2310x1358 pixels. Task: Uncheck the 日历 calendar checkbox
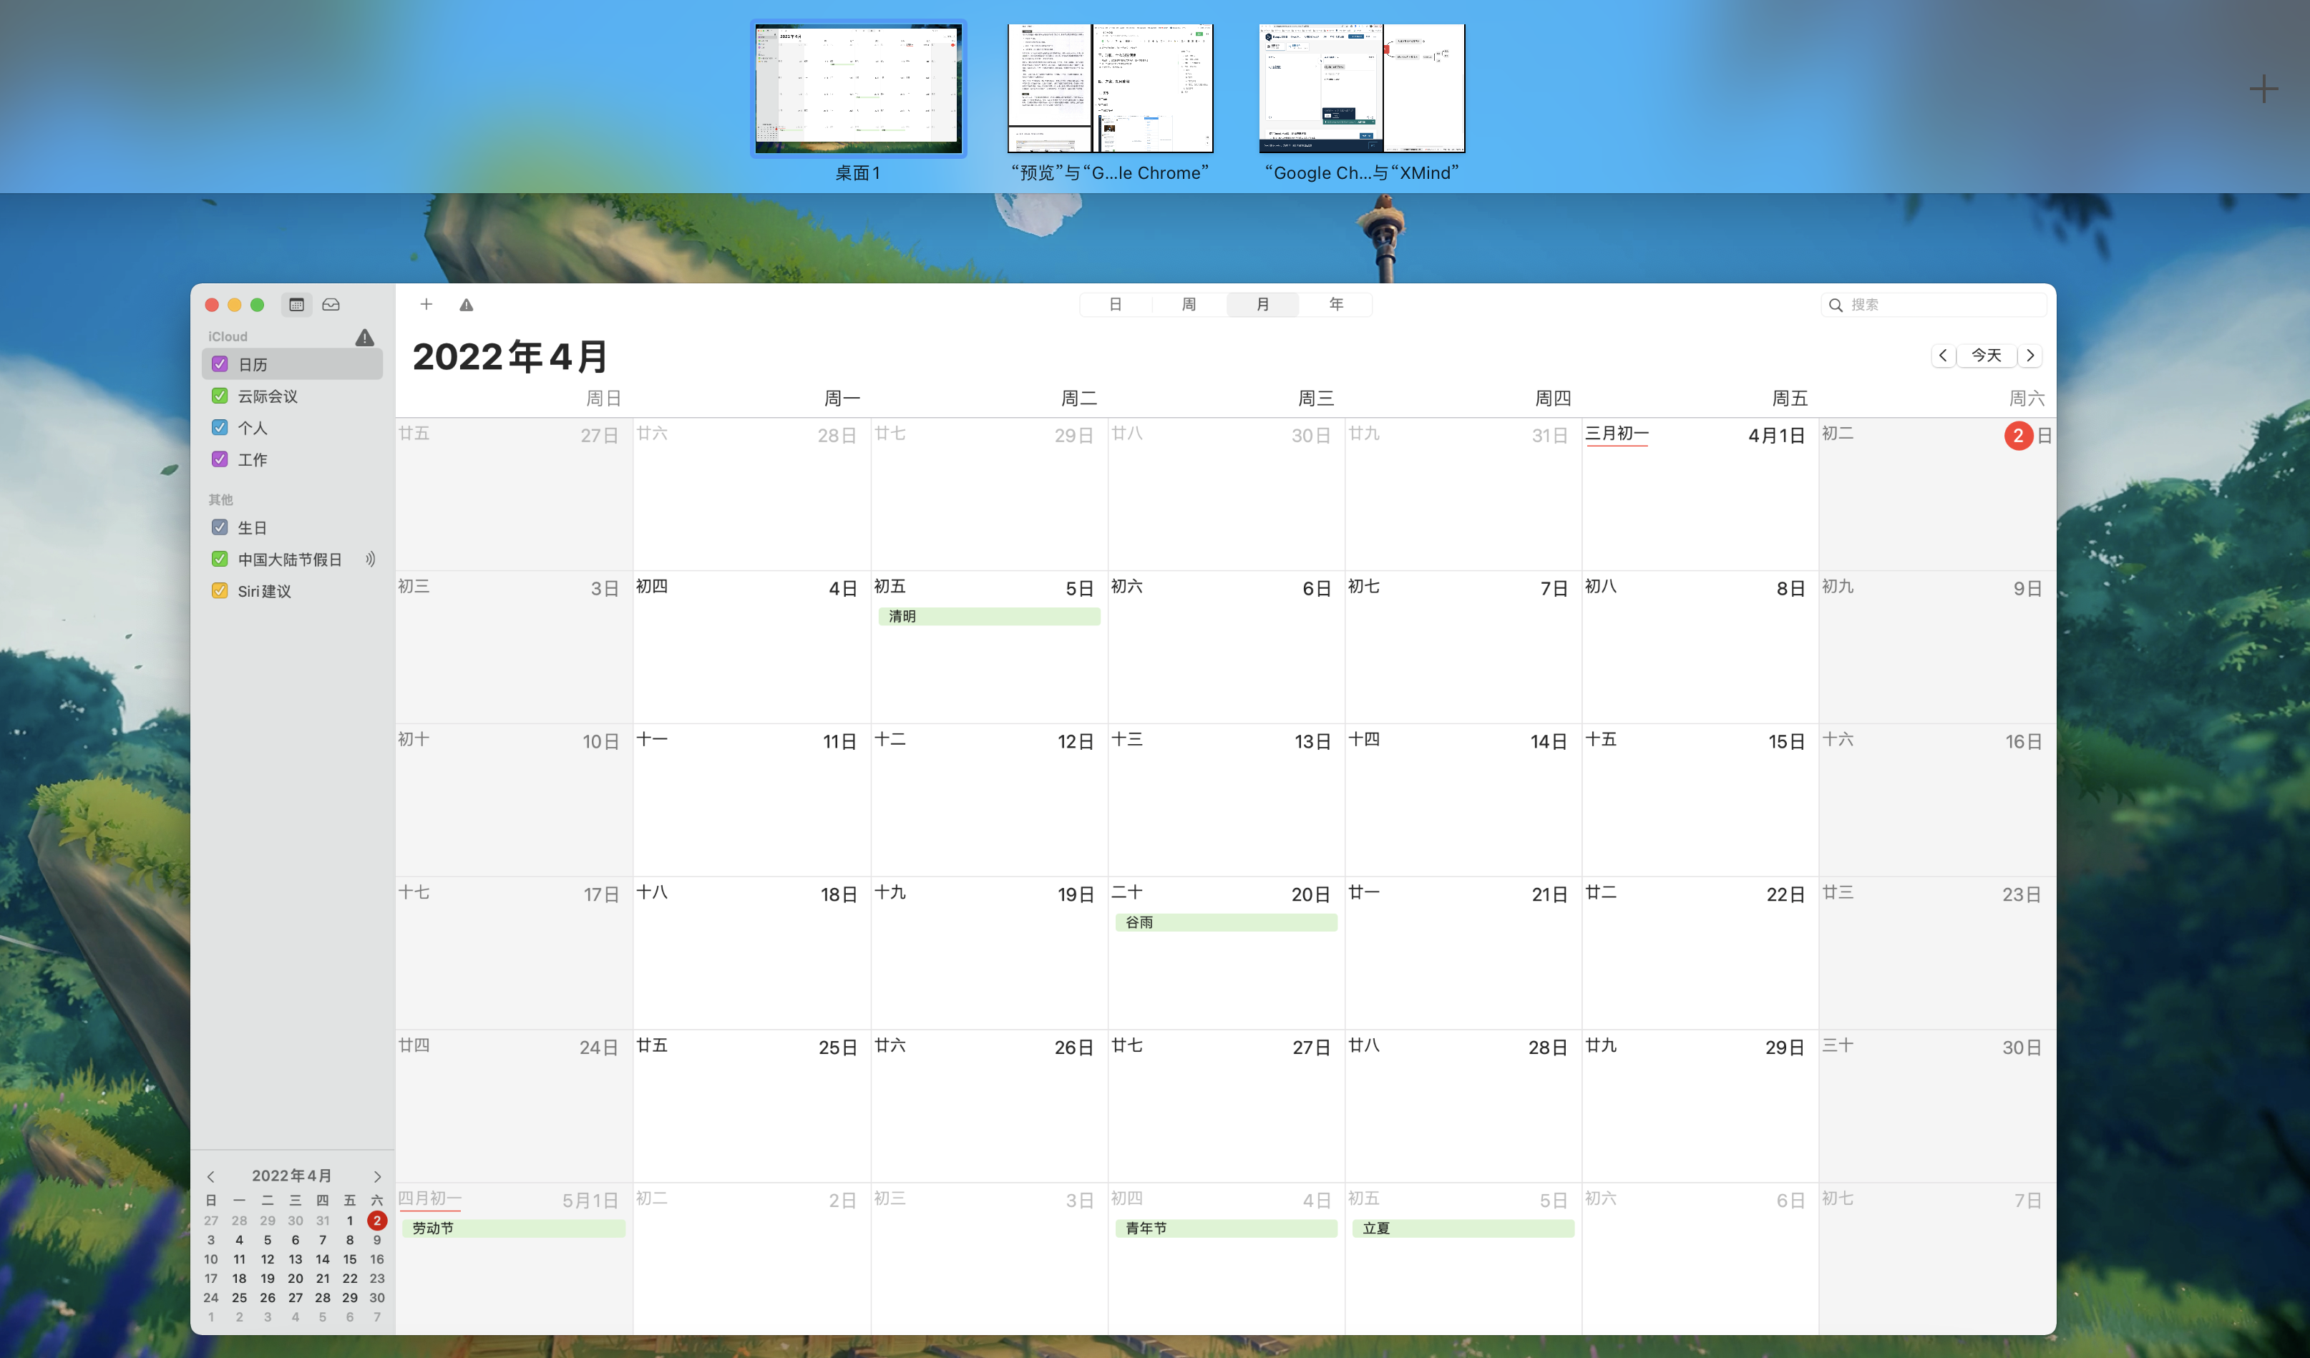coord(220,365)
